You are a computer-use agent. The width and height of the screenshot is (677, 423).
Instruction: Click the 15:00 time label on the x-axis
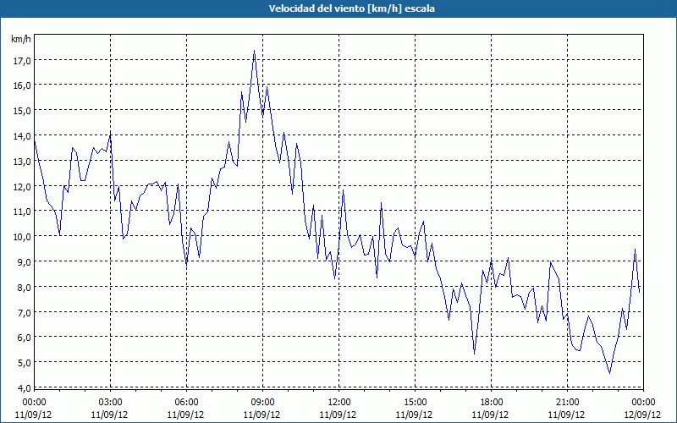(x=415, y=403)
